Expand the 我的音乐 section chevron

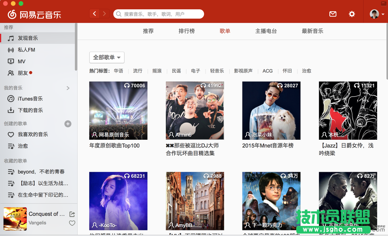pos(67,87)
